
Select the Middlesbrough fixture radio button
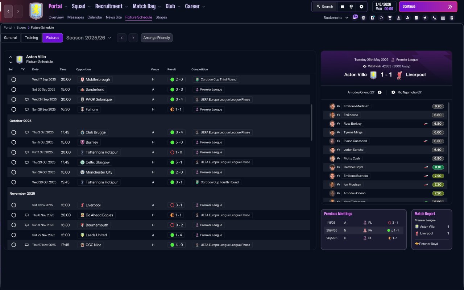tap(14, 79)
